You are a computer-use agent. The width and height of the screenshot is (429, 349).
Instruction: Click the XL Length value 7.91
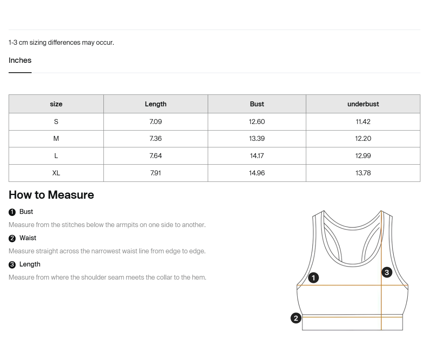156,173
